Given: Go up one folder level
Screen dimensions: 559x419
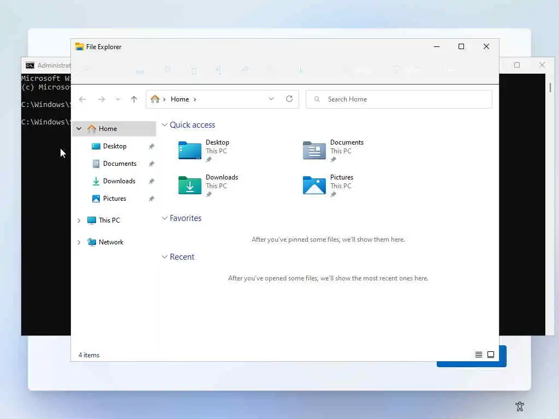Looking at the screenshot, I should 134,99.
